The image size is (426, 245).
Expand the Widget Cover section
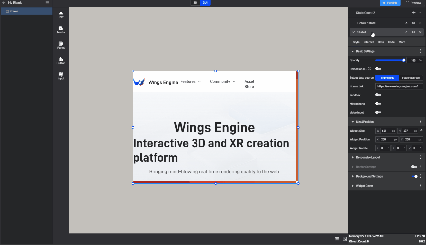click(x=353, y=186)
